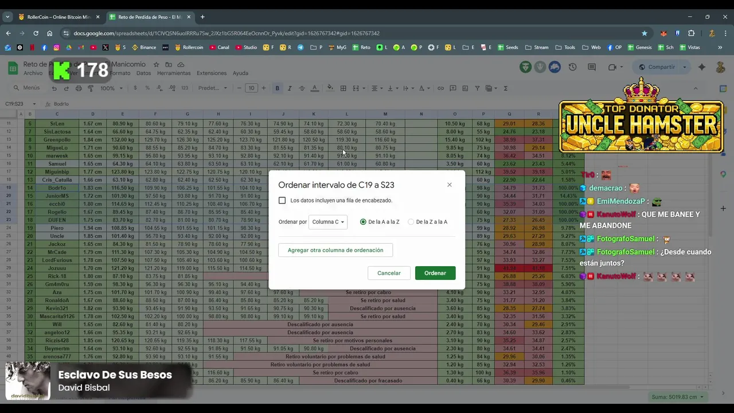Screen dimensions: 734x413
Task: Click the decrease decimal places icon
Action: (159, 88)
